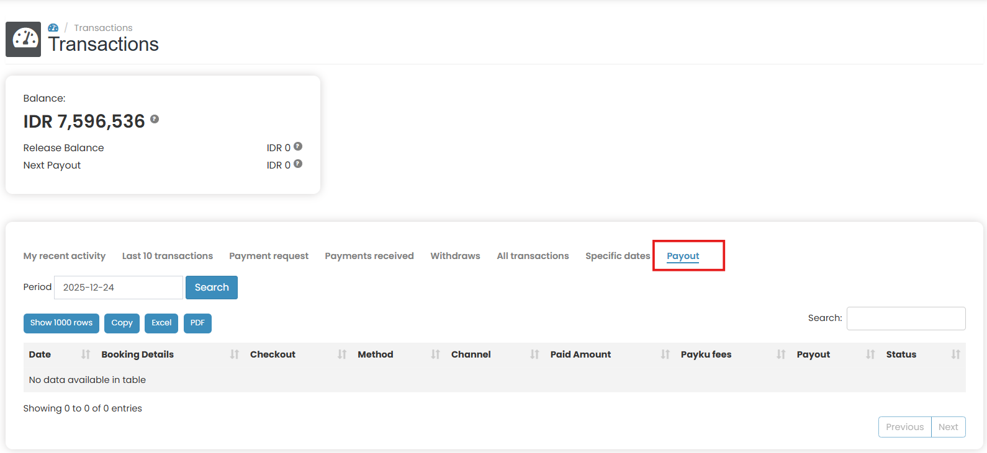This screenshot has height=453, width=987.
Task: Click the blue Search button
Action: pyautogui.click(x=212, y=288)
